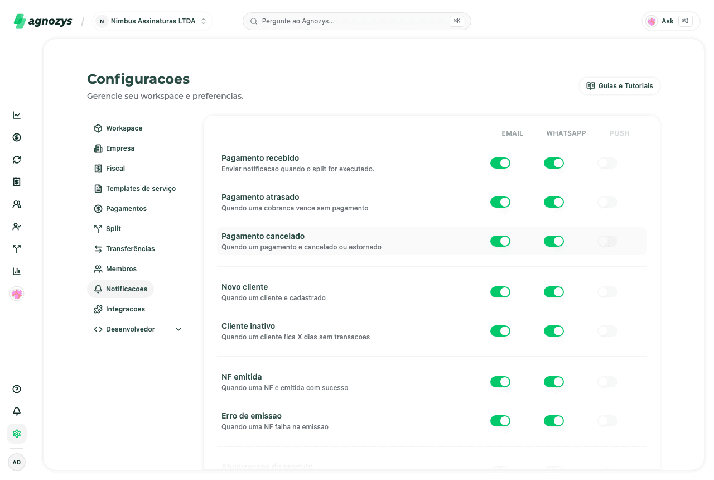Toggle Email for Novo cliente
This screenshot has width=714, height=480.
[x=500, y=292]
